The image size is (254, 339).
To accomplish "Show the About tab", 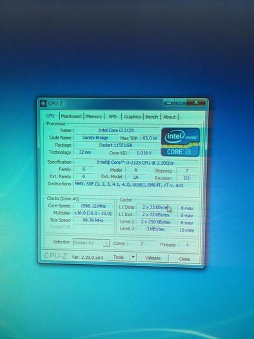I will tap(170, 117).
